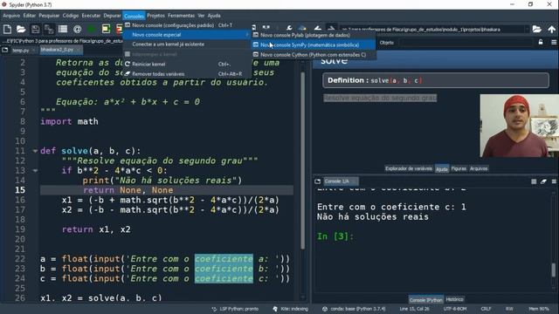Select Novo console SymPy option
The width and height of the screenshot is (559, 314).
pyautogui.click(x=314, y=45)
